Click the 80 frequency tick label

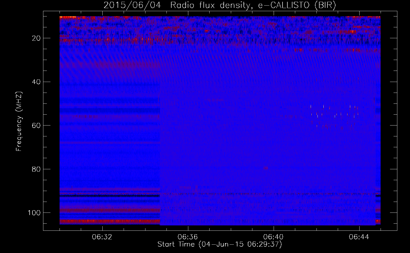[x=36, y=169]
